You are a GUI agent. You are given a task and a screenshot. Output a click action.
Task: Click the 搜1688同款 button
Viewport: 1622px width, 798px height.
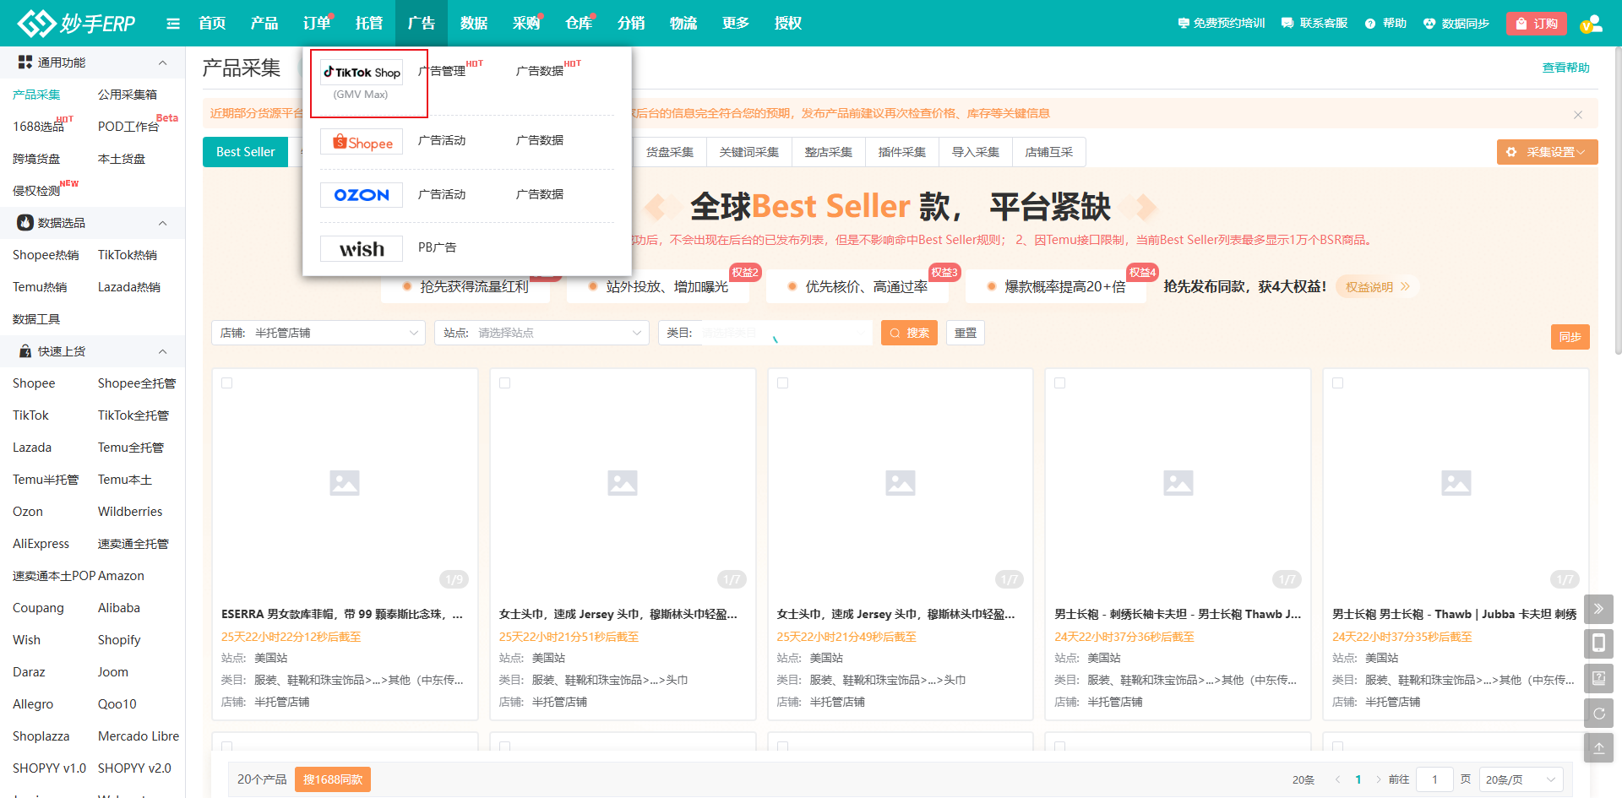point(333,779)
